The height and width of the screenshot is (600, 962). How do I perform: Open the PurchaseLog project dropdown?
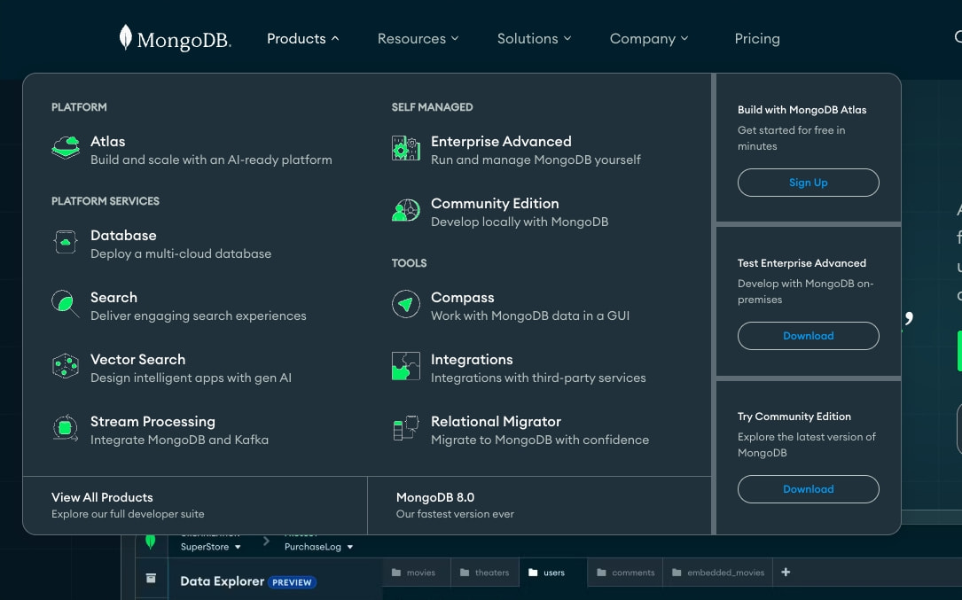[x=318, y=547]
